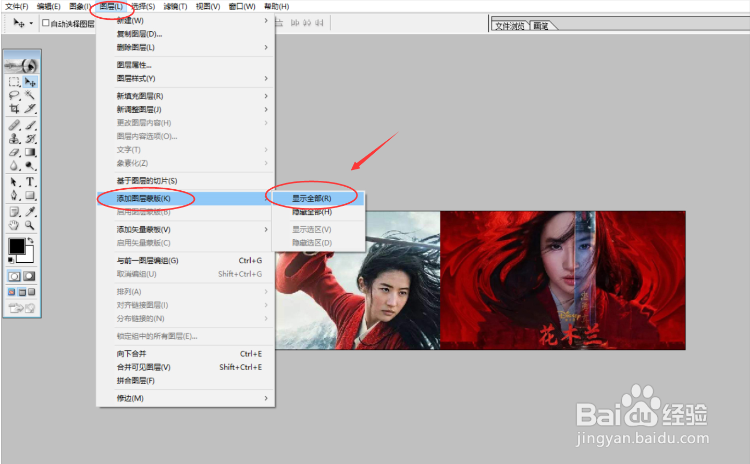This screenshot has height=464, width=750.
Task: Open the 文件(F) menu
Action: click(x=17, y=6)
